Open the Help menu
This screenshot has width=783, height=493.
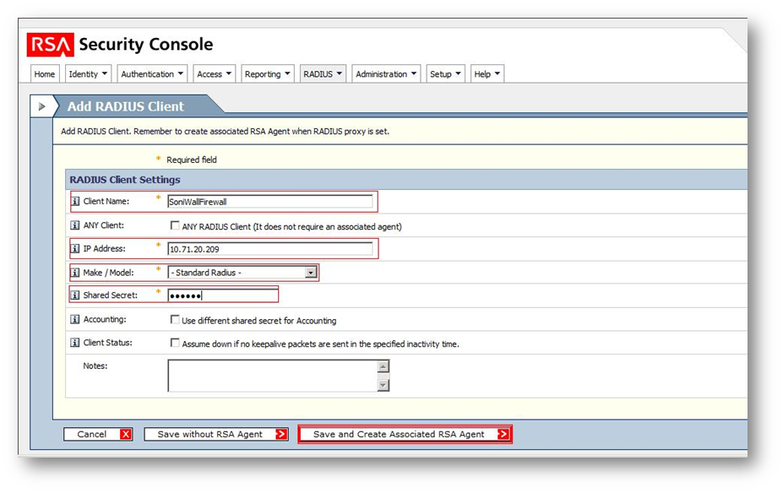coord(487,73)
